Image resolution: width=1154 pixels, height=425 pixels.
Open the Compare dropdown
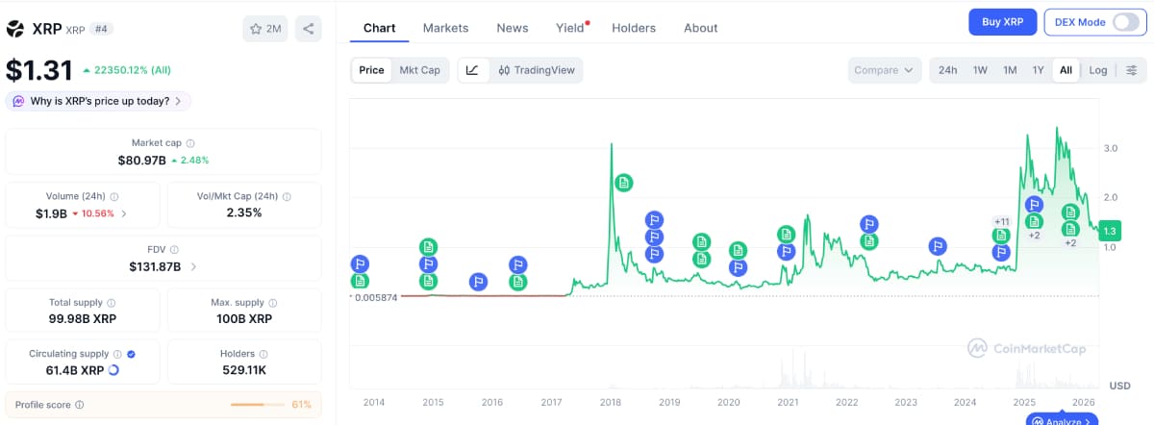click(884, 70)
